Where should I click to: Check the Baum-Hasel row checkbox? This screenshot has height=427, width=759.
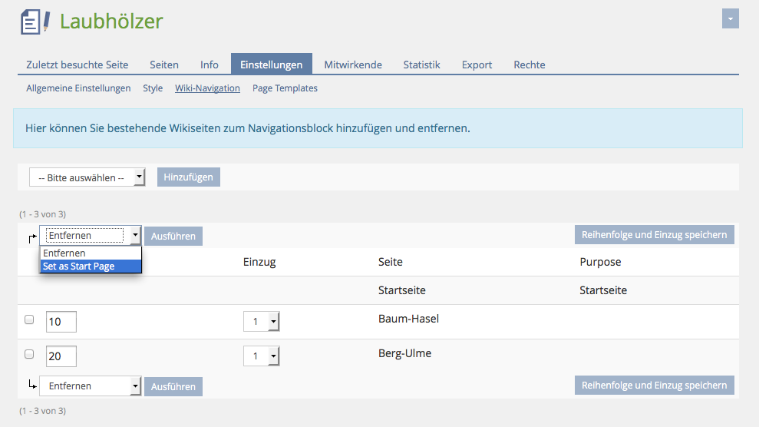coord(29,320)
